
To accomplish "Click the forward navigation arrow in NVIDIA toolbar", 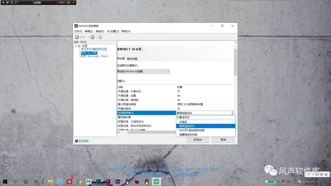I will (92, 37).
